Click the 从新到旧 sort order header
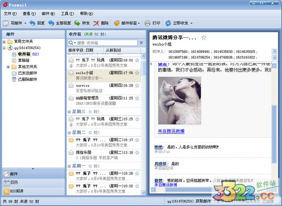The width and height of the screenshot is (282, 206). click(122, 51)
